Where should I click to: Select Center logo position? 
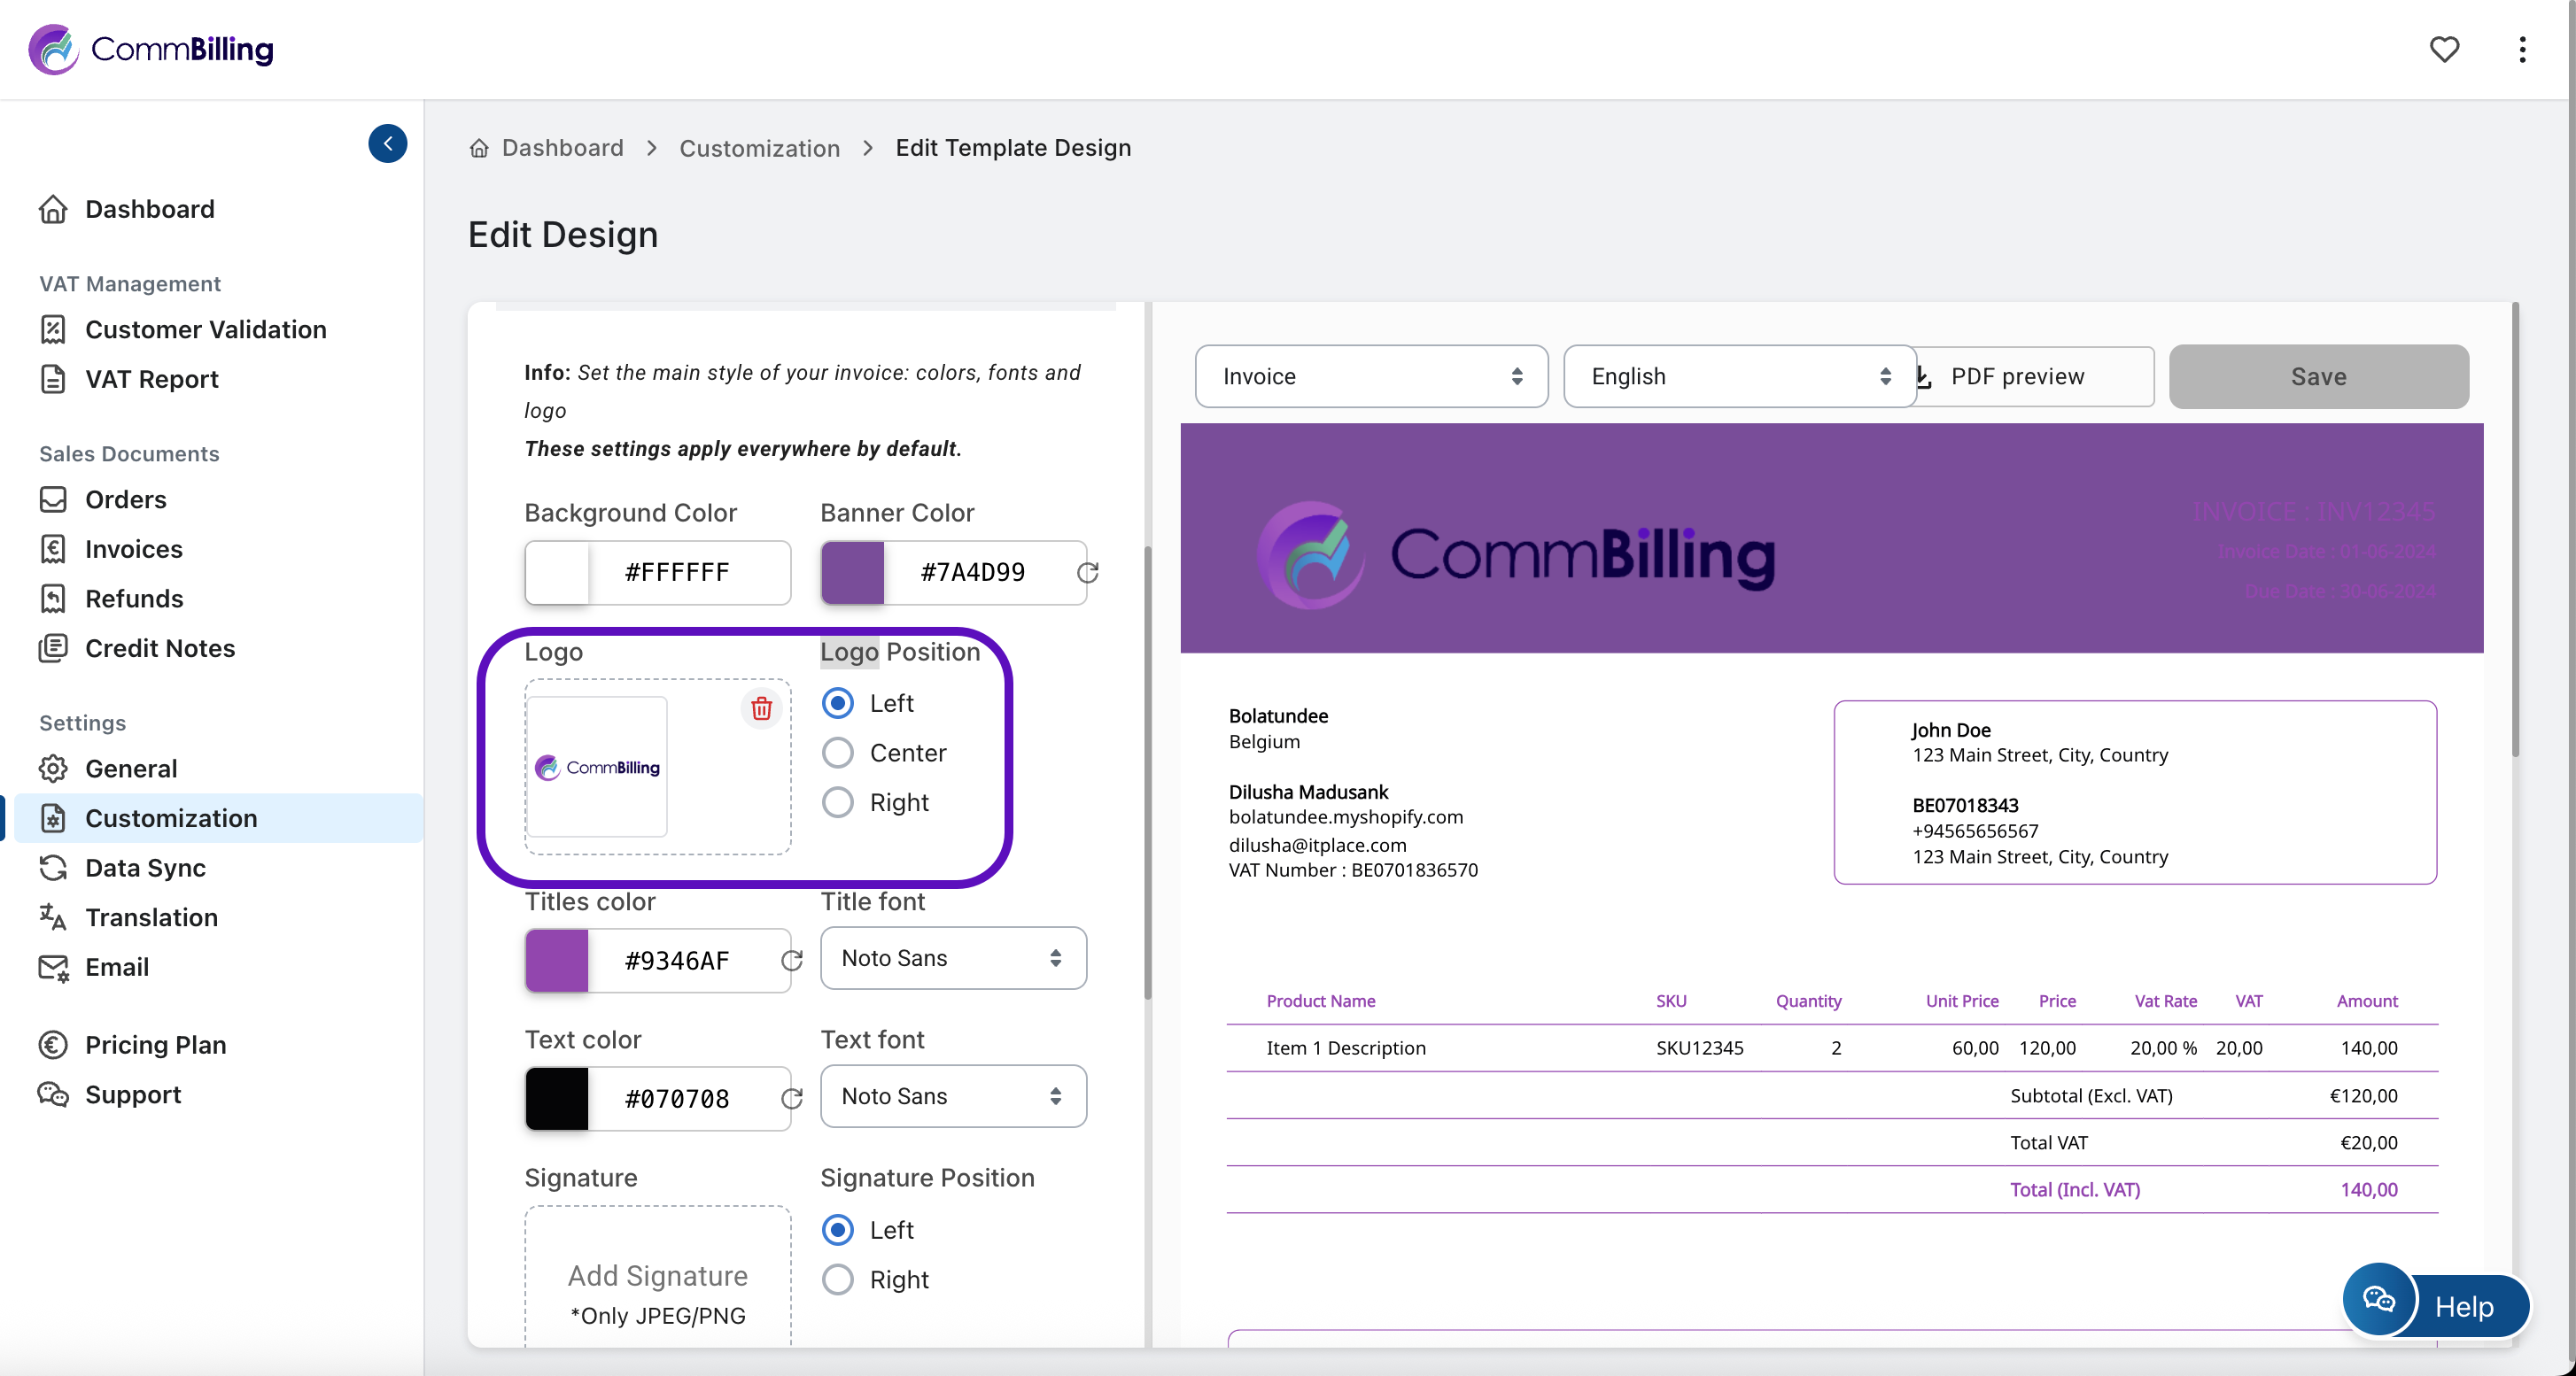pyautogui.click(x=837, y=753)
